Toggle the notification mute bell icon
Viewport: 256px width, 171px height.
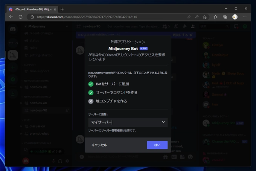(x=176, y=26)
